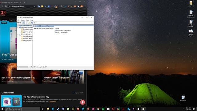This screenshot has width=197, height=111.
Task: Open a new Chrome tab
Action: (x=25, y=2)
